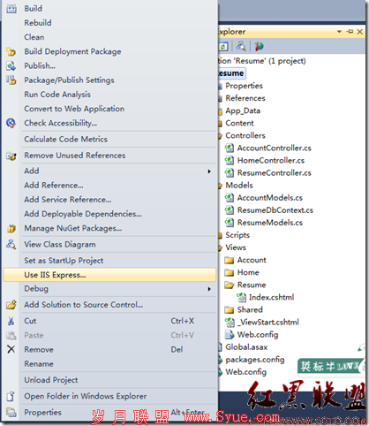Click the Remove X icon

click(11, 349)
